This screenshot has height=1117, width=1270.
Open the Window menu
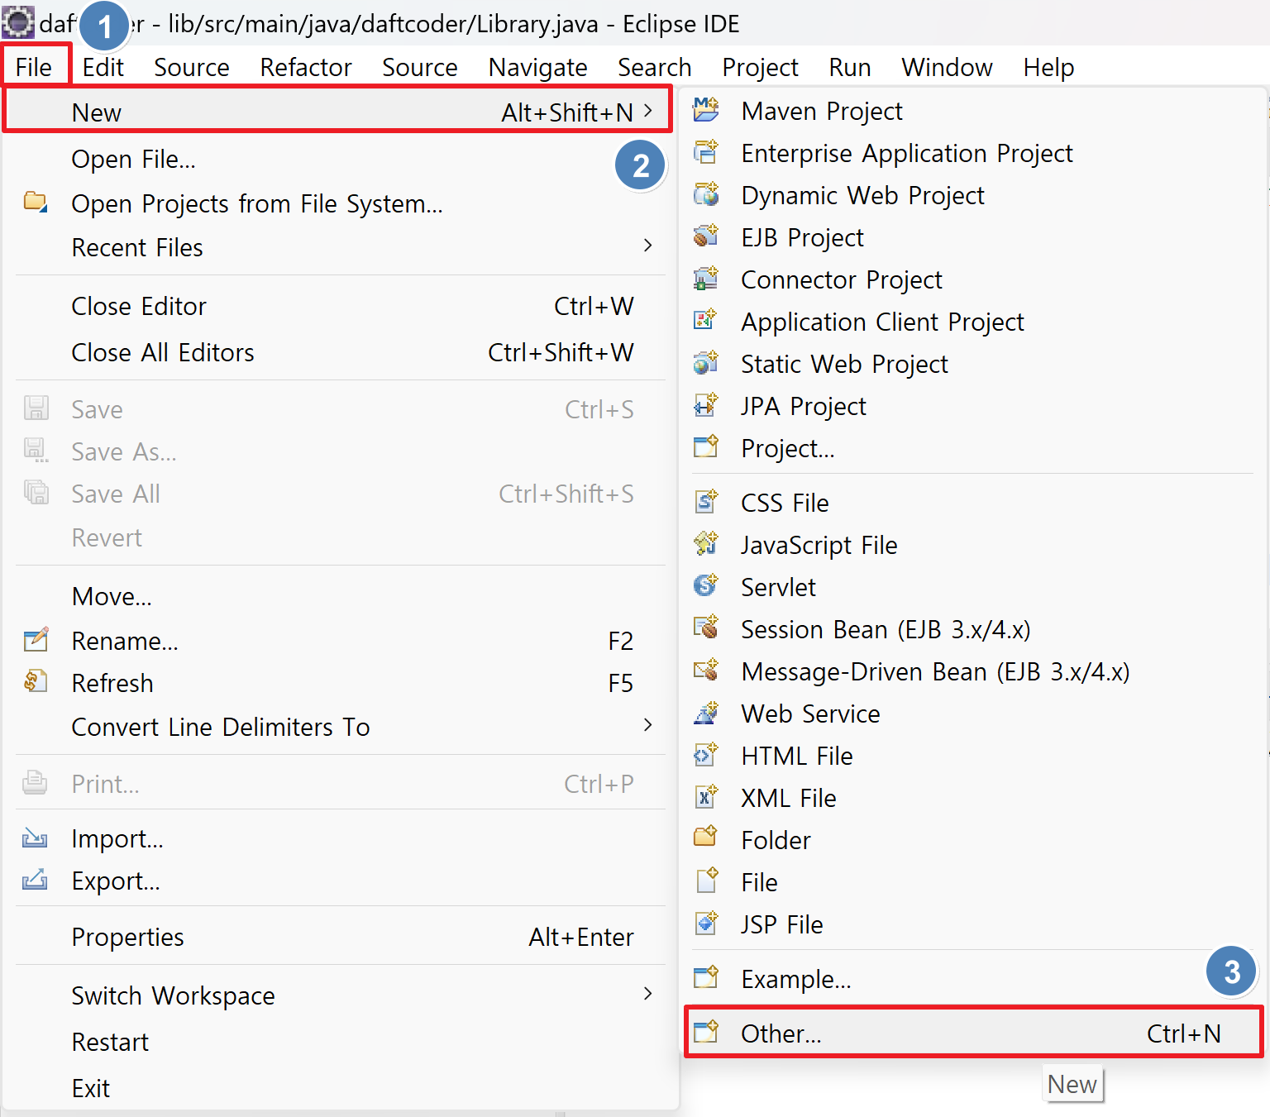coord(948,67)
